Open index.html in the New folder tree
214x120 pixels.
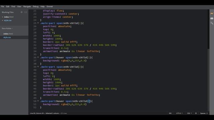8,34
